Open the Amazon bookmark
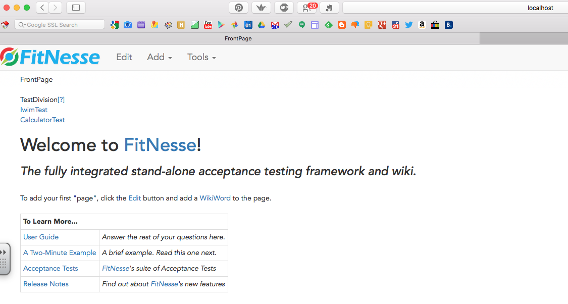Screen dimensions: 568x304 (422, 25)
